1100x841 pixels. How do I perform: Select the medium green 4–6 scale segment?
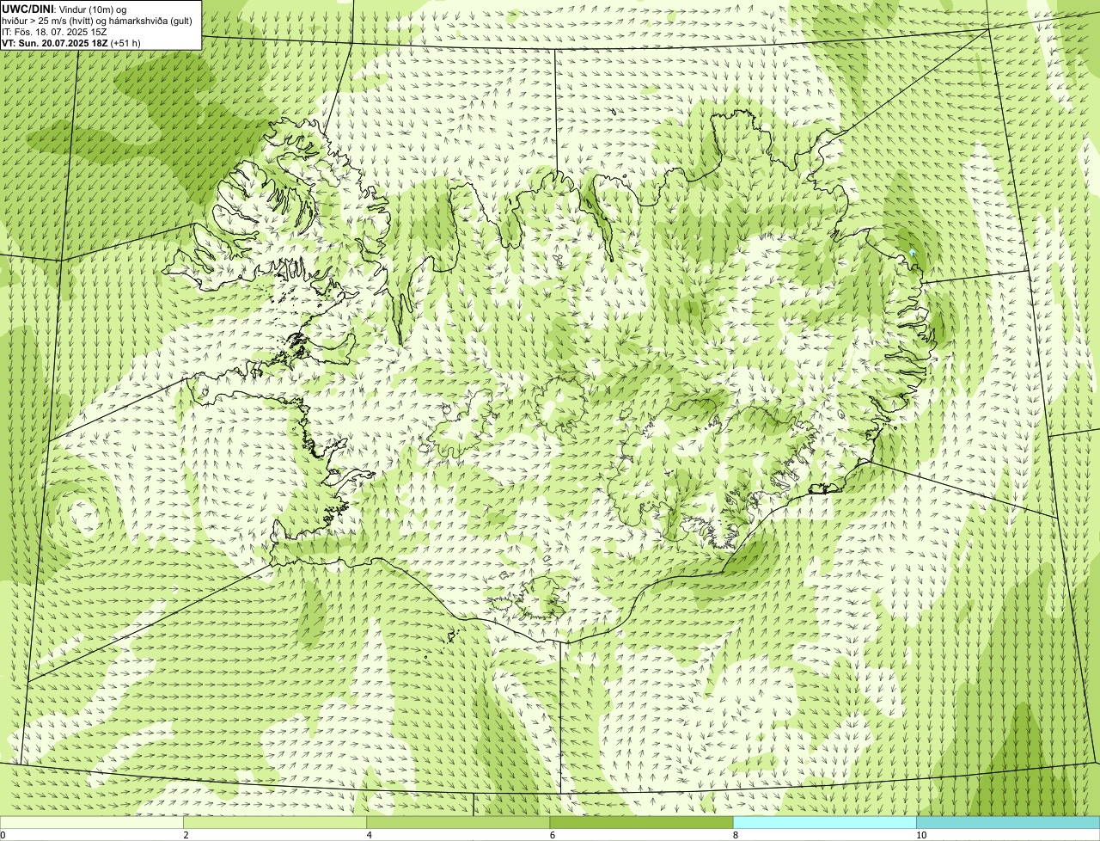tap(458, 823)
